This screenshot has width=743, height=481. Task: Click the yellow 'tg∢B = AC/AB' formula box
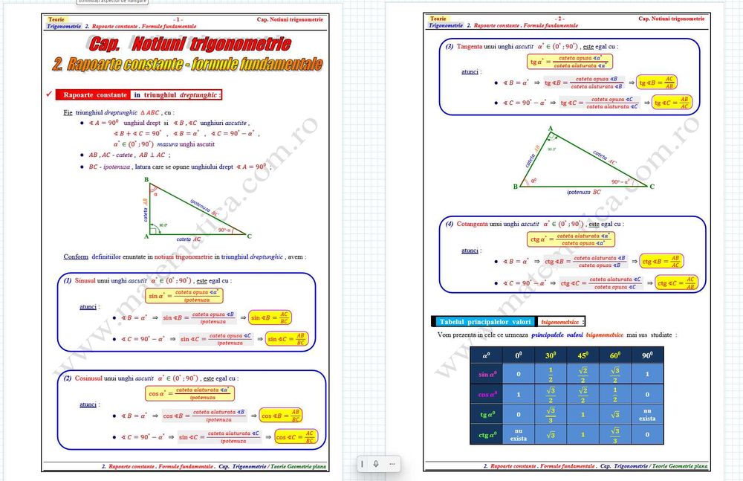tap(656, 83)
